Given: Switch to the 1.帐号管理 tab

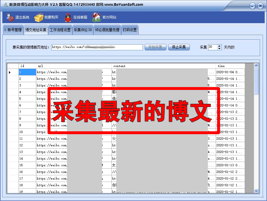Looking at the screenshot, I should (13, 30).
